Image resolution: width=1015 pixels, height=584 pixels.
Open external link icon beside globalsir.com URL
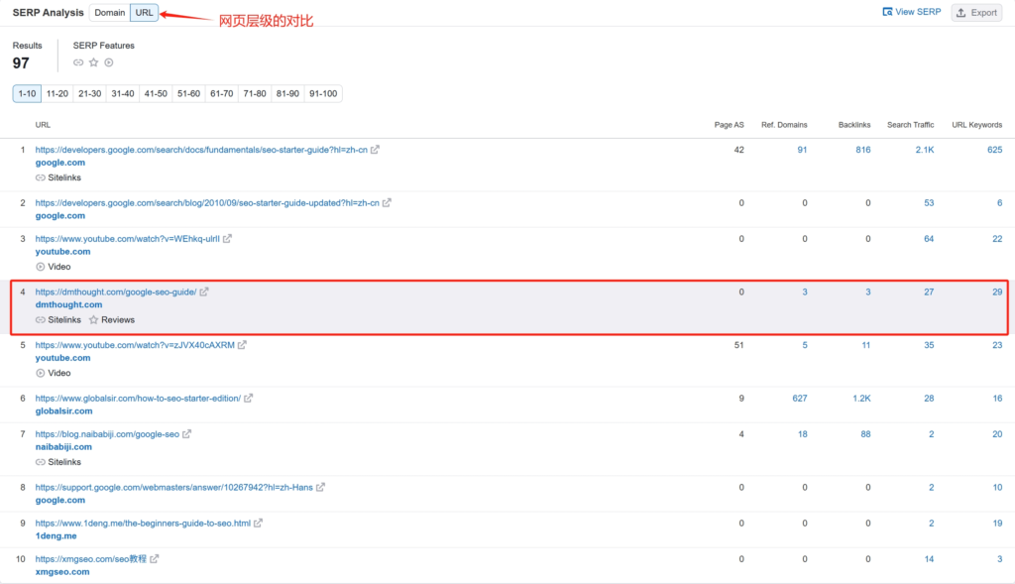tap(249, 399)
